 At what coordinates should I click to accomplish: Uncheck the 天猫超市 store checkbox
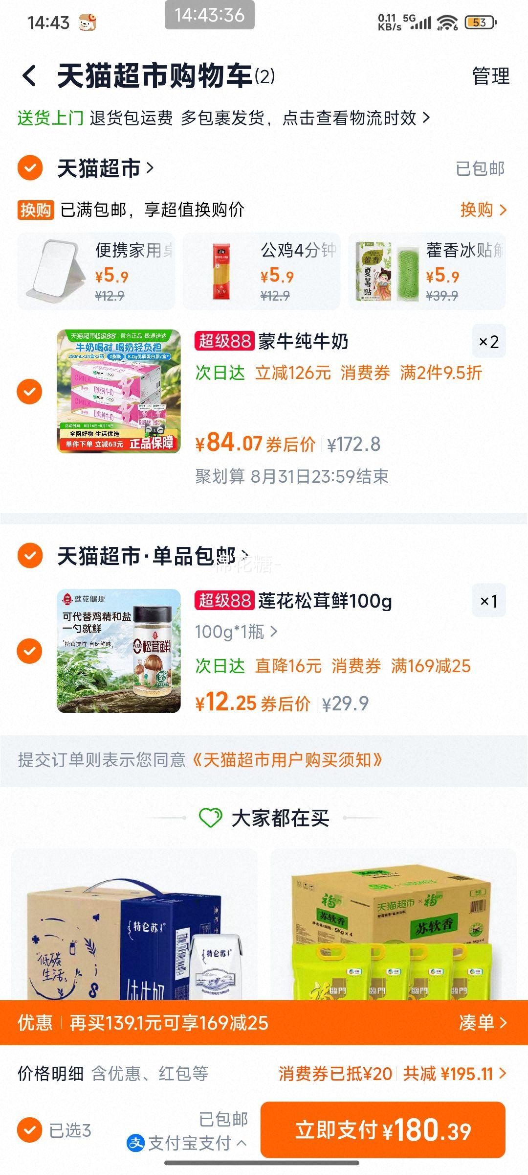coord(30,168)
